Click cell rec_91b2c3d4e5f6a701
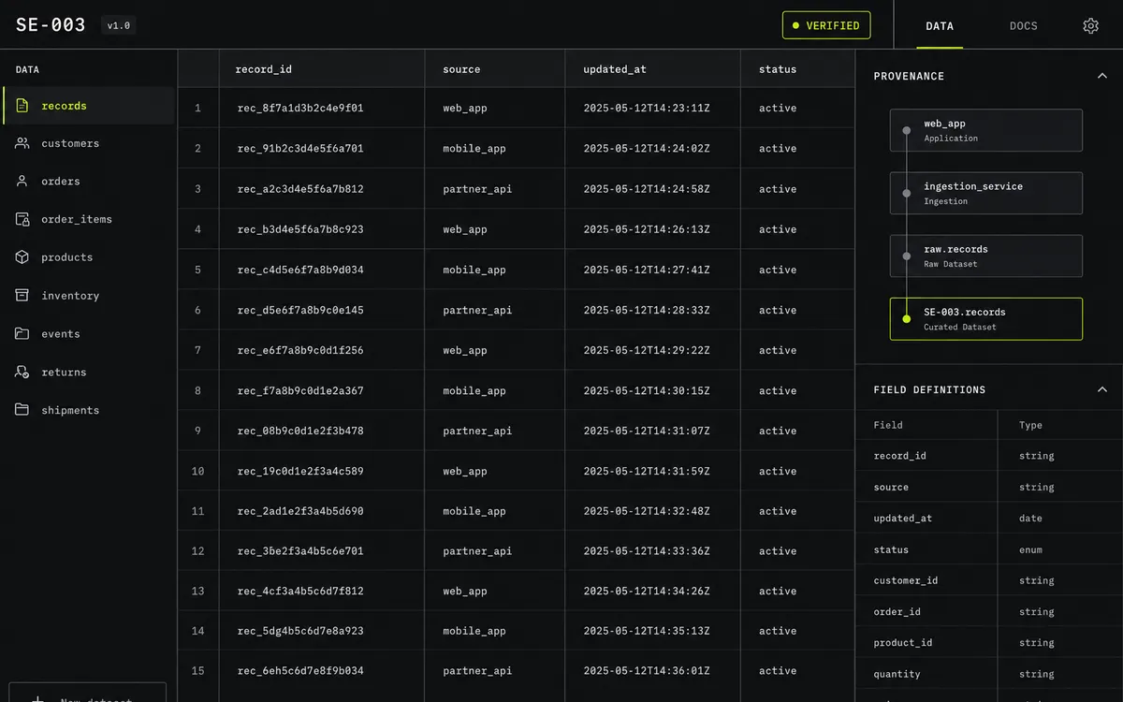Image resolution: width=1123 pixels, height=702 pixels. [x=300, y=149]
